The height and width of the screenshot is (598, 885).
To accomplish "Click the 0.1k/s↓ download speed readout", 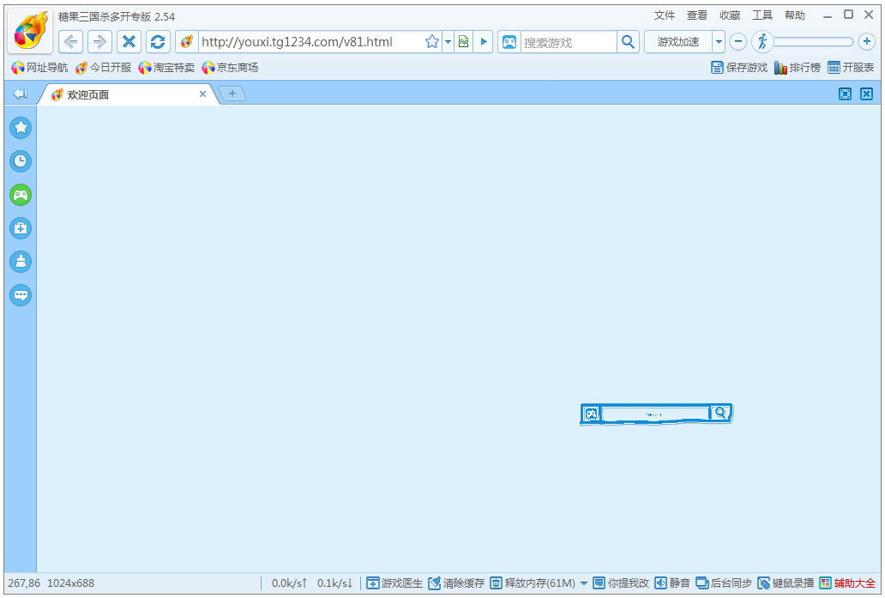I will [334, 583].
